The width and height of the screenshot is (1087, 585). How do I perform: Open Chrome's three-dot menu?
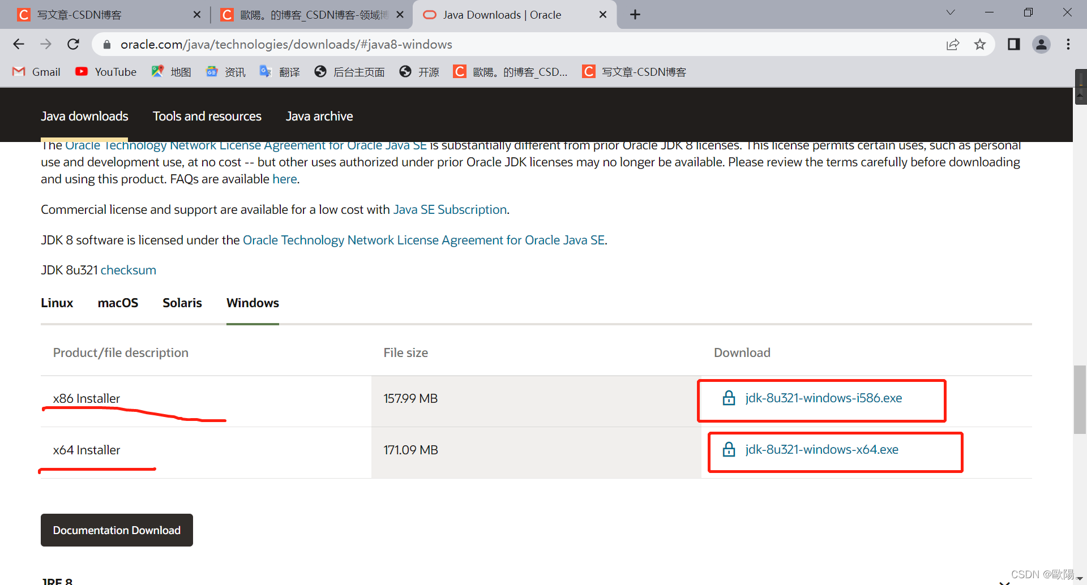click(x=1068, y=44)
